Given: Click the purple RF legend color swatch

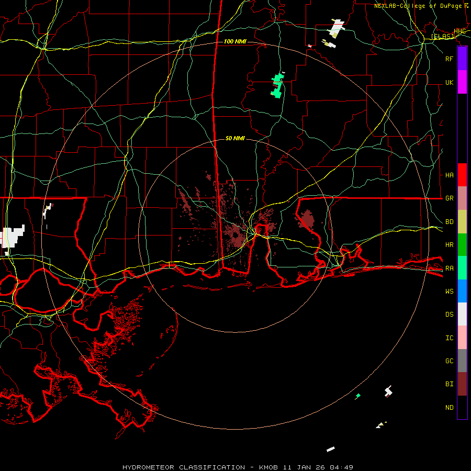Looking at the screenshot, I should point(462,59).
